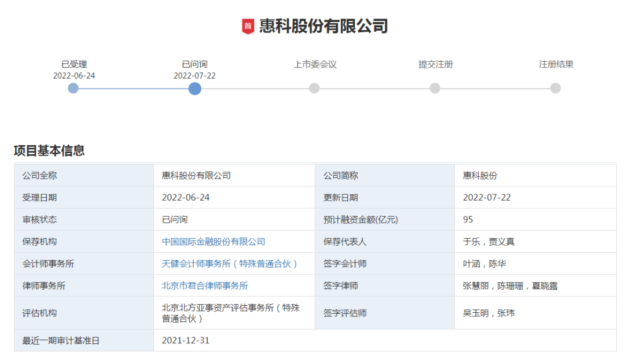
Task: Click the red 首 badge icon beside company title
Action: 248,26
